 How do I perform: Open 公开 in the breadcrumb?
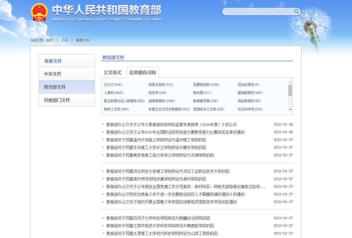pyautogui.click(x=64, y=40)
